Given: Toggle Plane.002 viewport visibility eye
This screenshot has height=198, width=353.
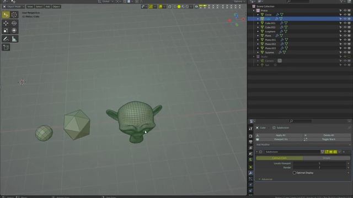Looking at the screenshot, I should (345, 44).
